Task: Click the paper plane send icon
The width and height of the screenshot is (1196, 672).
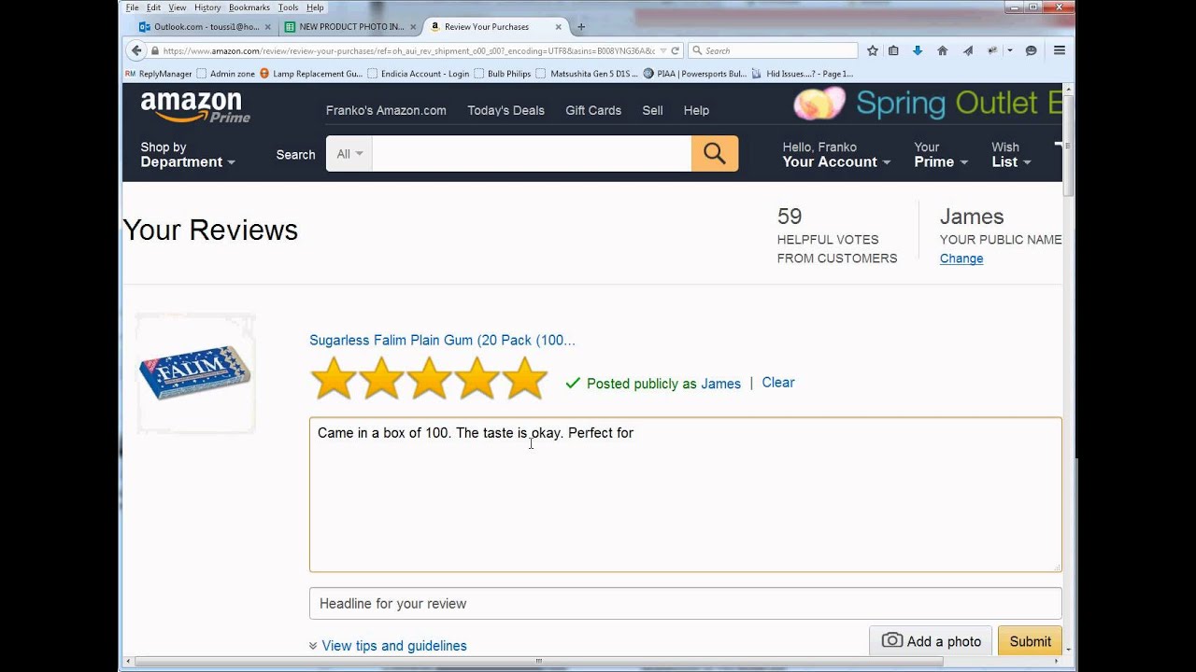Action: [x=967, y=50]
